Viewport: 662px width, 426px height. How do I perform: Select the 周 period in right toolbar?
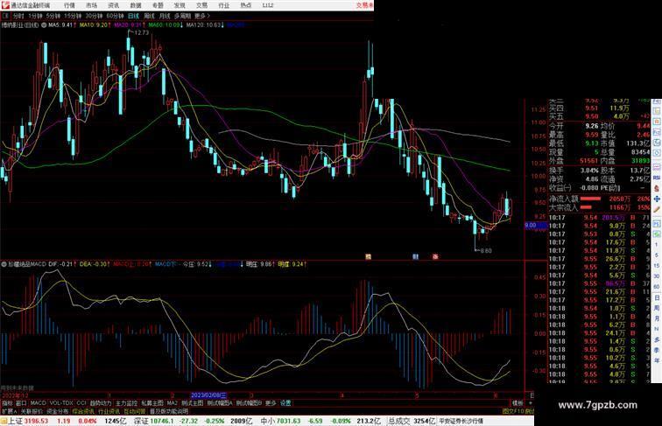click(657, 308)
